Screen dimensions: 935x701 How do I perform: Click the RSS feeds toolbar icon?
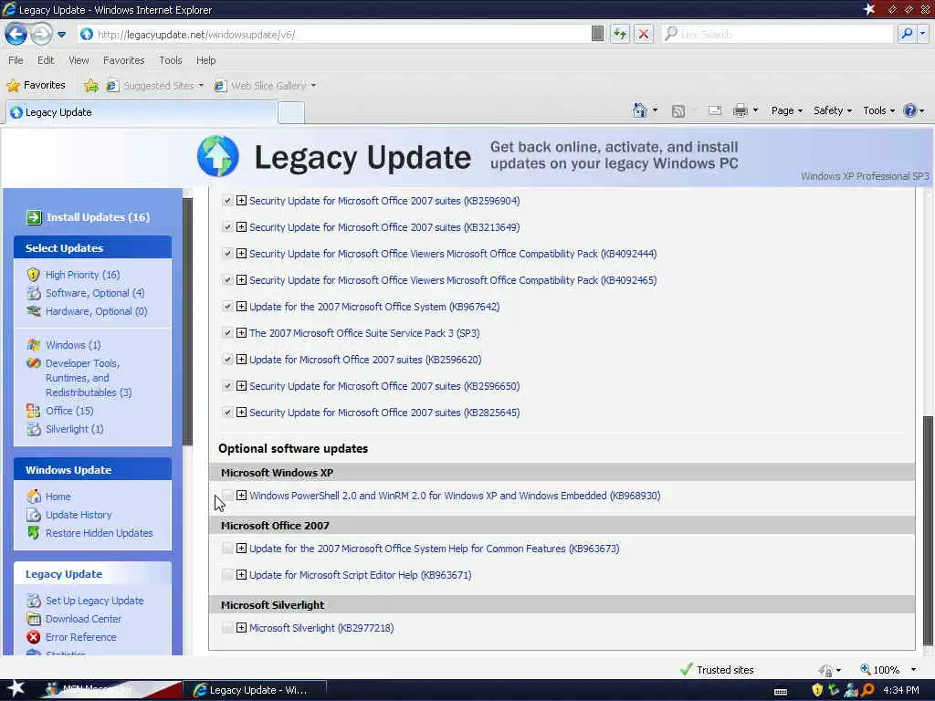tap(678, 110)
